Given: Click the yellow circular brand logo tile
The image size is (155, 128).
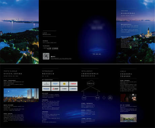Looking at the screenshot, I should (64, 84).
